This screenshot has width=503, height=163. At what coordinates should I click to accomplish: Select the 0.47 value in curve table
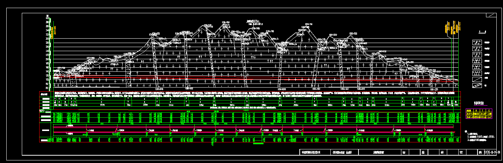[x=490, y=117]
